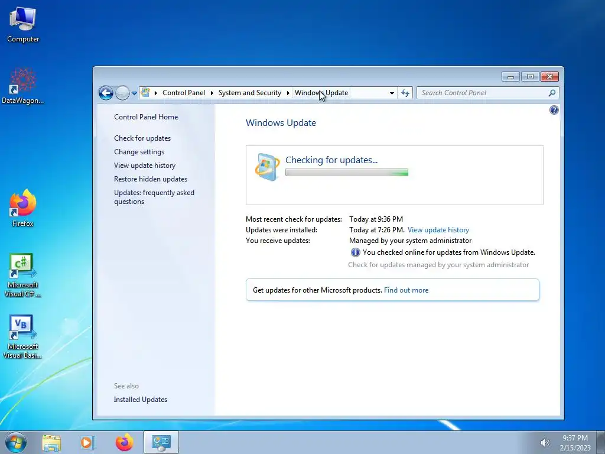The height and width of the screenshot is (454, 605).
Task: Click the Windows Update shield icon
Action: (x=267, y=167)
